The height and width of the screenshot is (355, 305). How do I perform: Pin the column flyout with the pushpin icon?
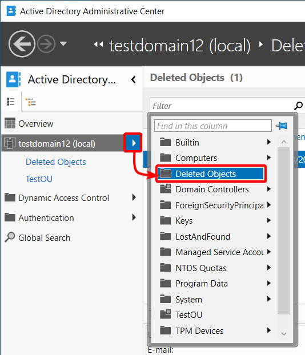click(281, 126)
